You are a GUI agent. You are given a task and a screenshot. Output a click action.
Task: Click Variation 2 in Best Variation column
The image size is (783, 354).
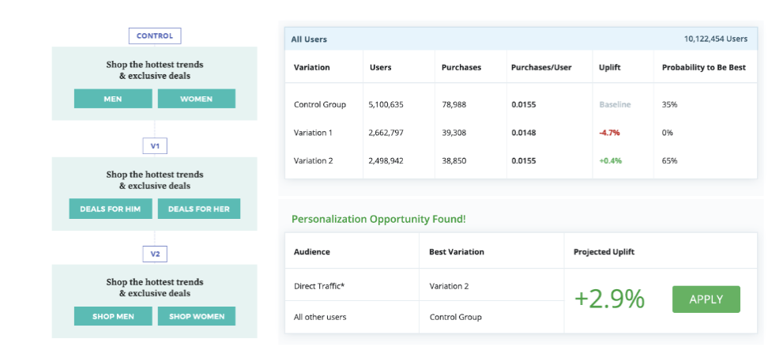449,287
